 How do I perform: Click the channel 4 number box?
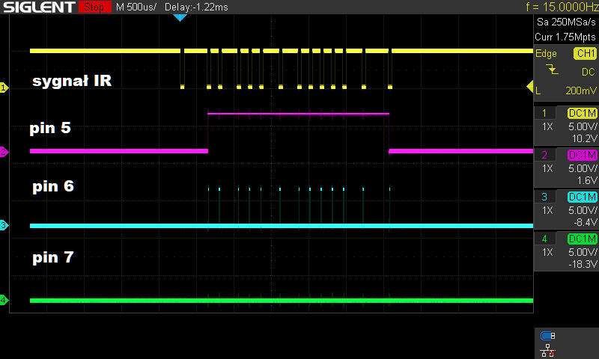544,239
